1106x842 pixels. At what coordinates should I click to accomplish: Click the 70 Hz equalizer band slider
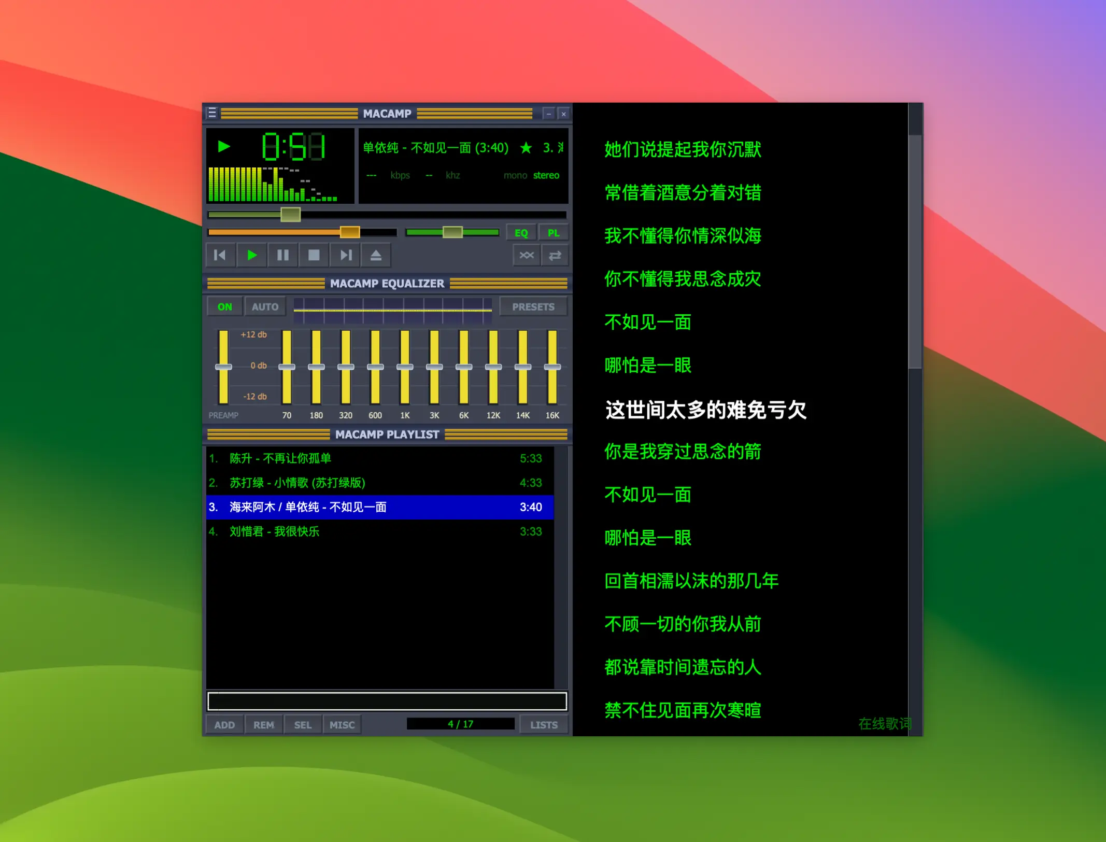(x=287, y=367)
